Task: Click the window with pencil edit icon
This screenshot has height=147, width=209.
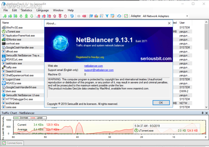Action: [113, 16]
